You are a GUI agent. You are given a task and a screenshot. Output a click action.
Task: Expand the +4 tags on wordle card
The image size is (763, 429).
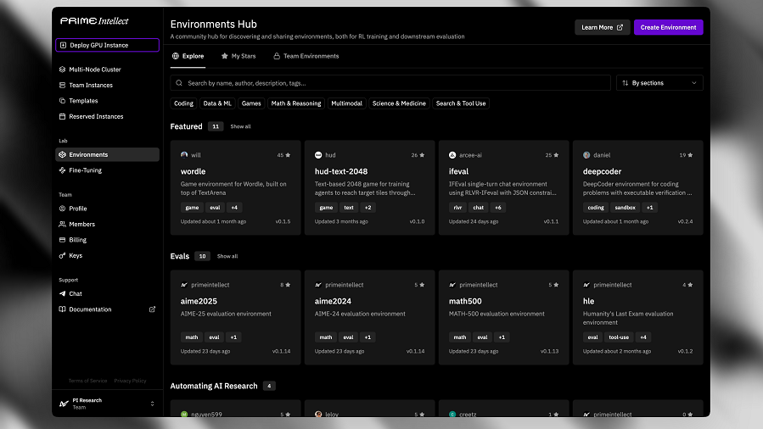click(234, 208)
